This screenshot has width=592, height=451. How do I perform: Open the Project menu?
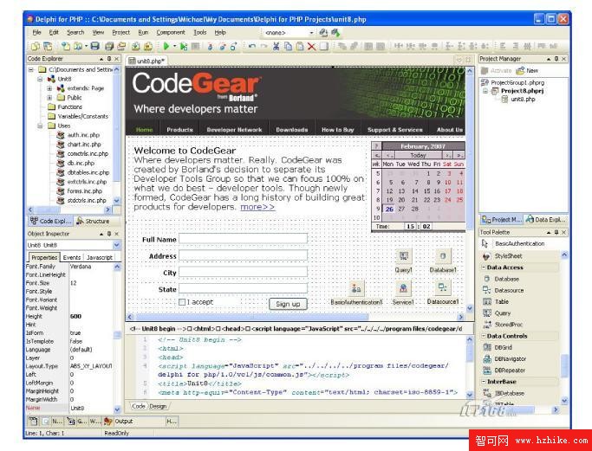click(120, 32)
